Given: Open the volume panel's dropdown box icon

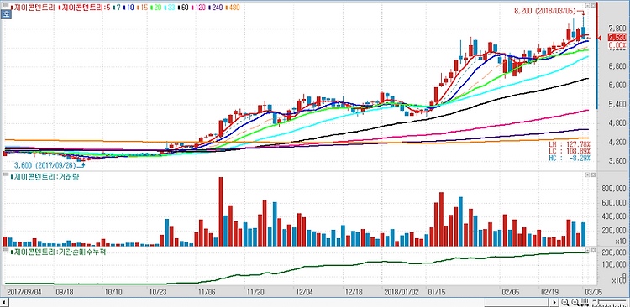Looking at the screenshot, I should [587, 175].
